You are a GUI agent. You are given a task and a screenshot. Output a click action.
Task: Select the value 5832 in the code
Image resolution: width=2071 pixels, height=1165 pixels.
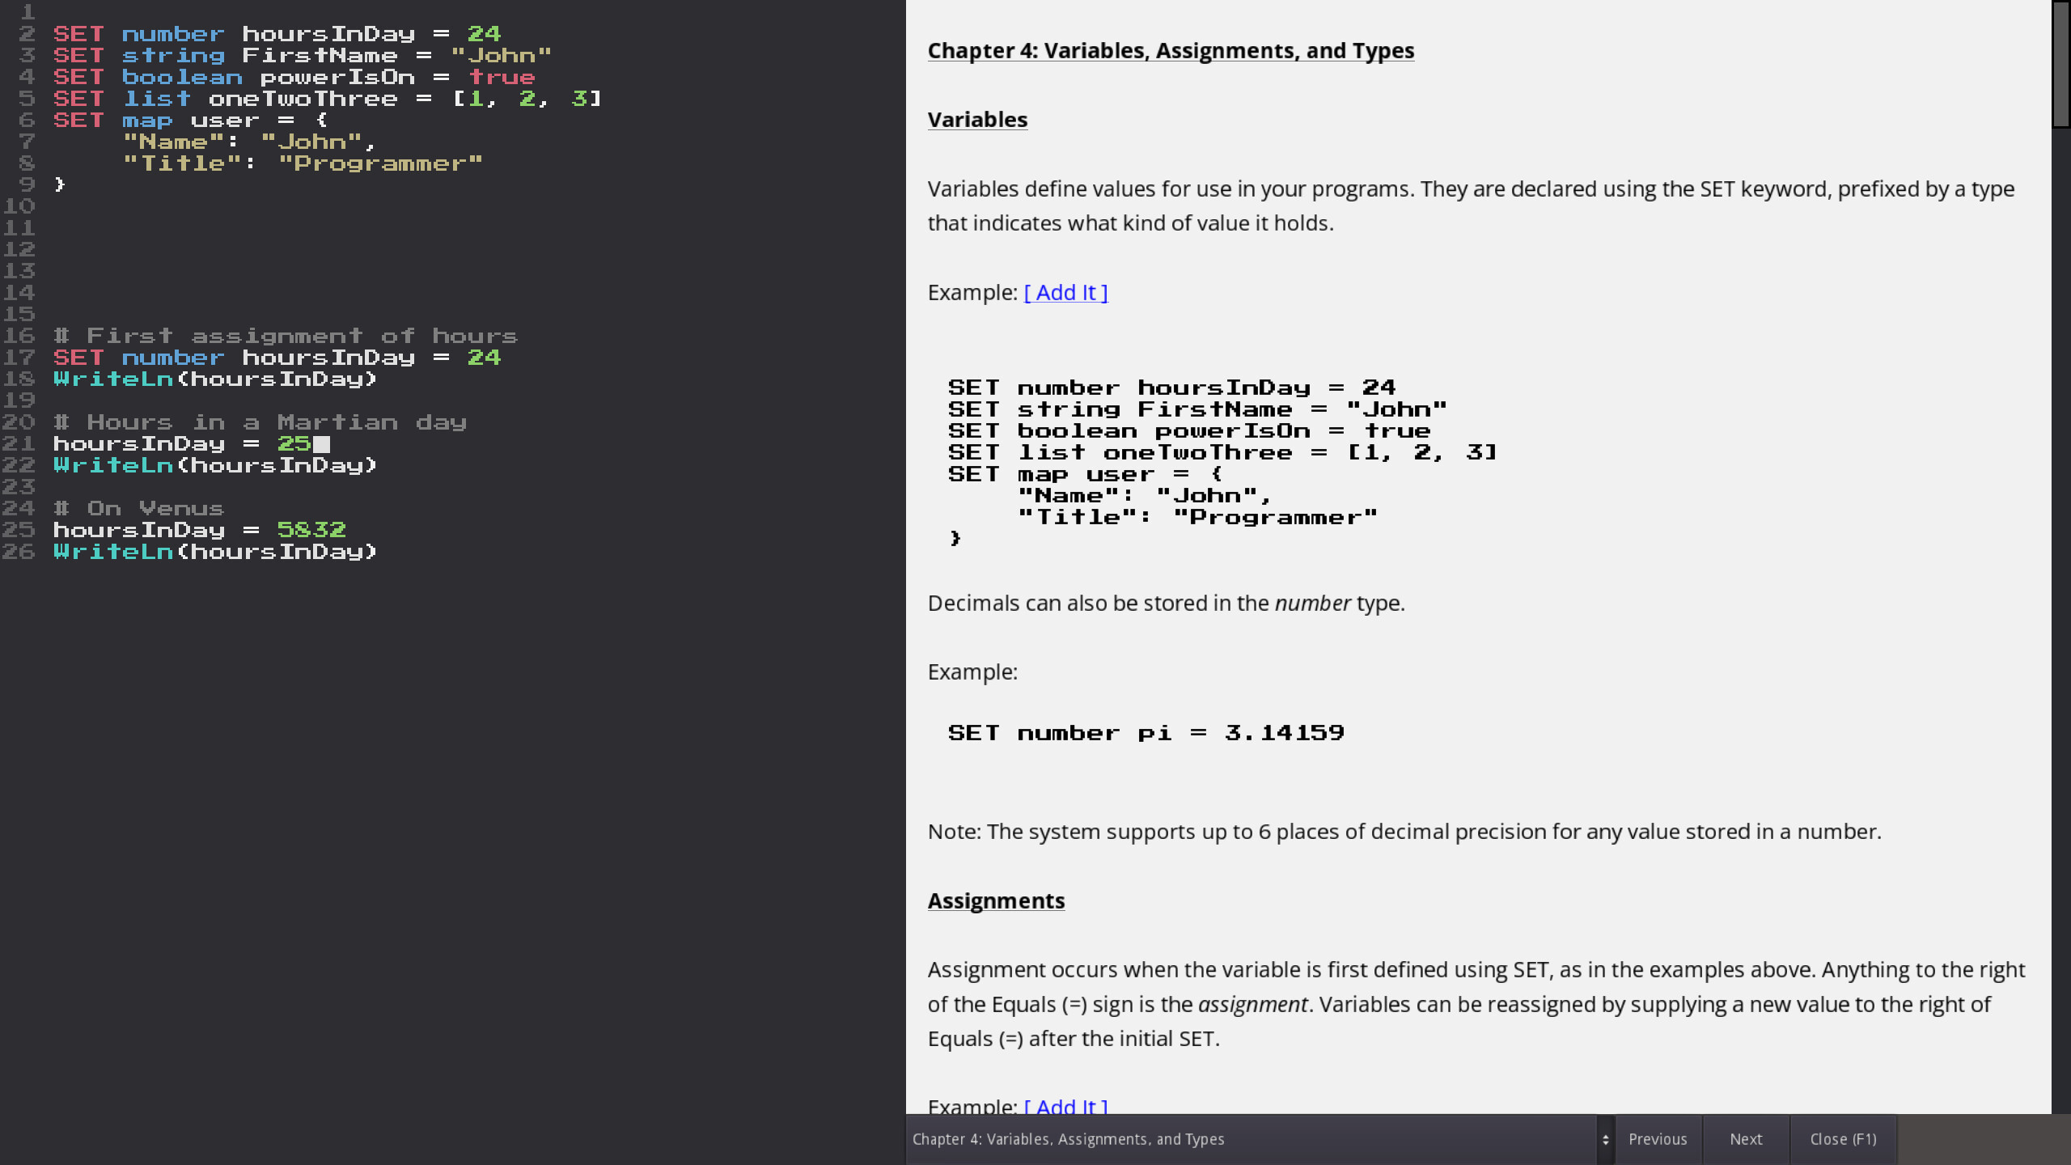(x=311, y=529)
